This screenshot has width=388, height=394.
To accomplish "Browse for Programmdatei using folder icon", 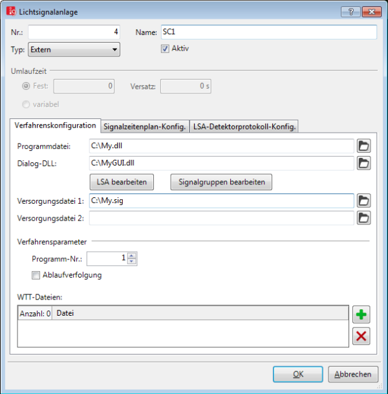I will click(x=364, y=146).
